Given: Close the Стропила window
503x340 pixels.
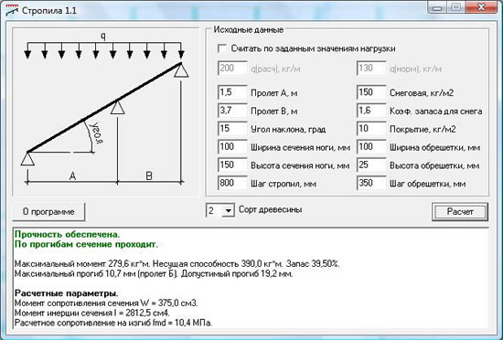Looking at the screenshot, I should [480, 7].
